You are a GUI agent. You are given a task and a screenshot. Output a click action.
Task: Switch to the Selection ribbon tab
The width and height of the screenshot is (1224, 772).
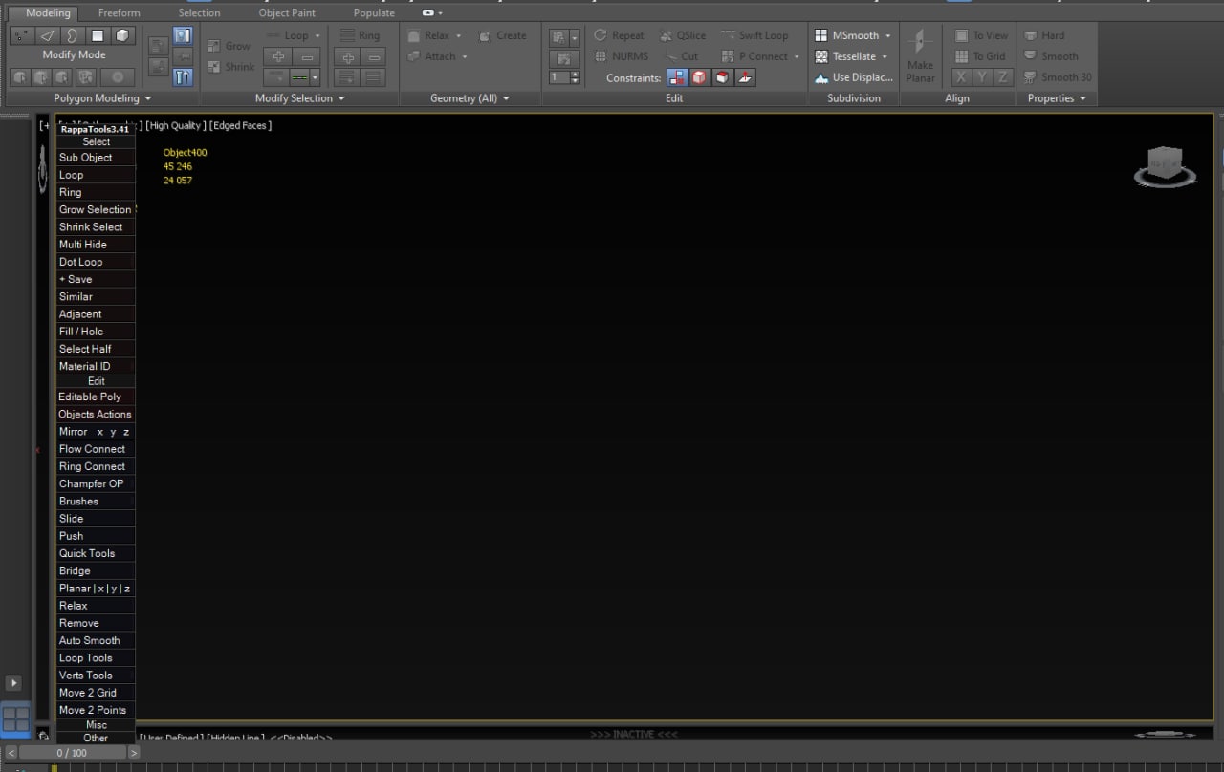point(199,12)
